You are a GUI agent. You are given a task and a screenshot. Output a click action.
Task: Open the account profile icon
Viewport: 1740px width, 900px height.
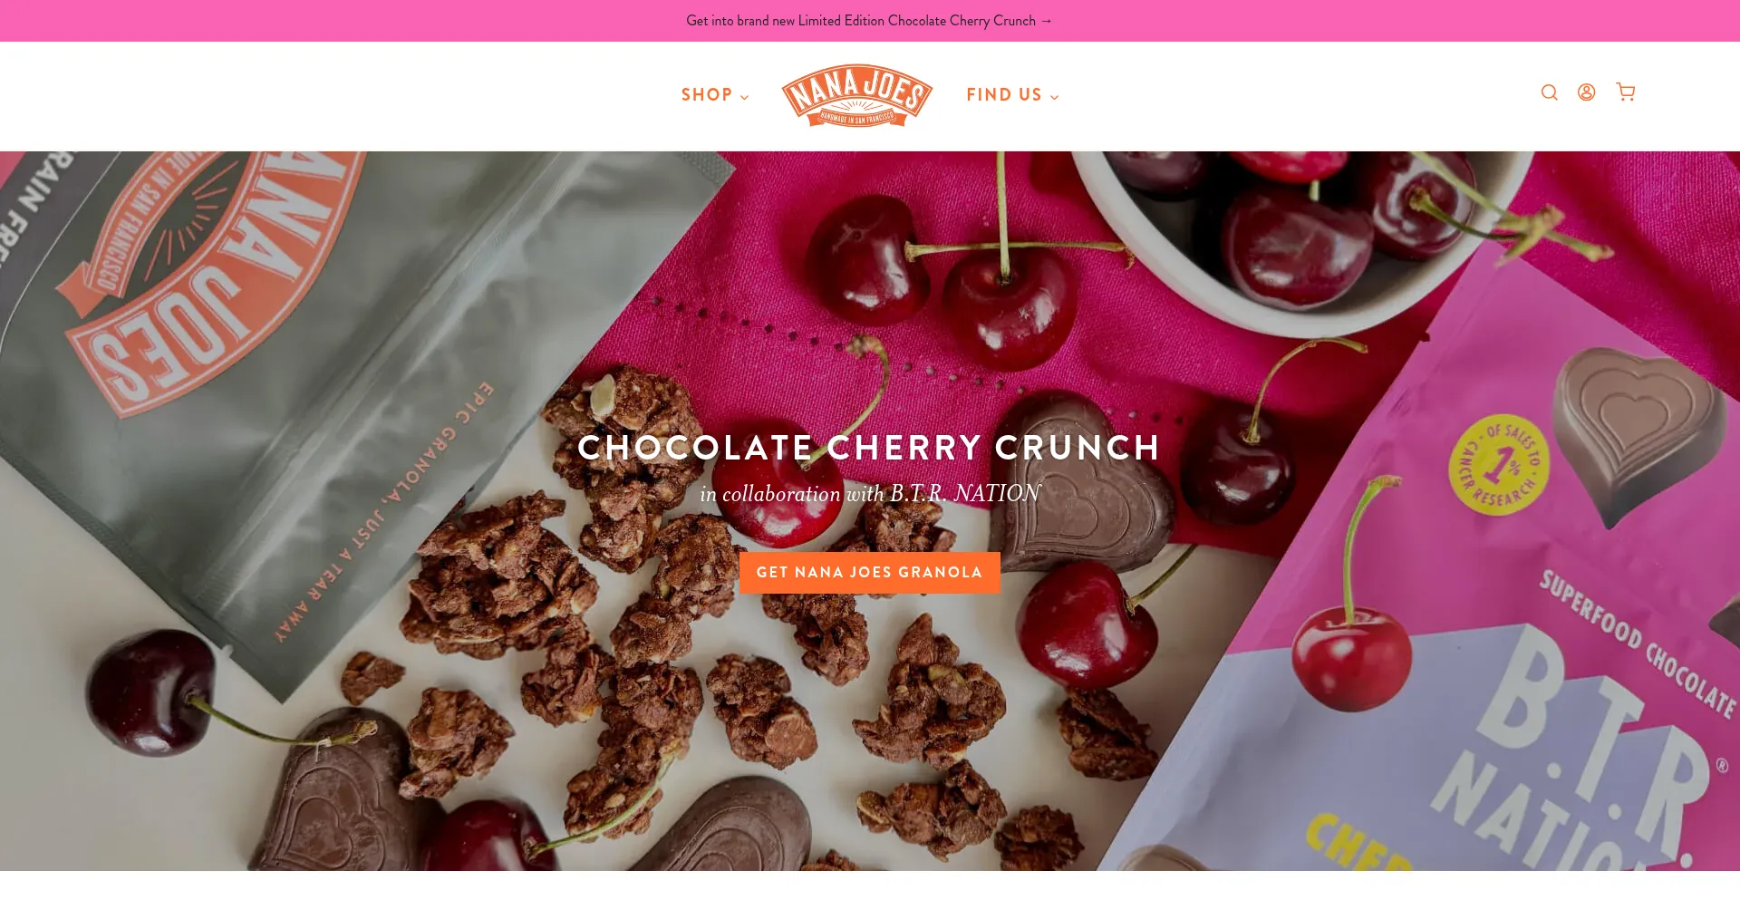(x=1586, y=92)
